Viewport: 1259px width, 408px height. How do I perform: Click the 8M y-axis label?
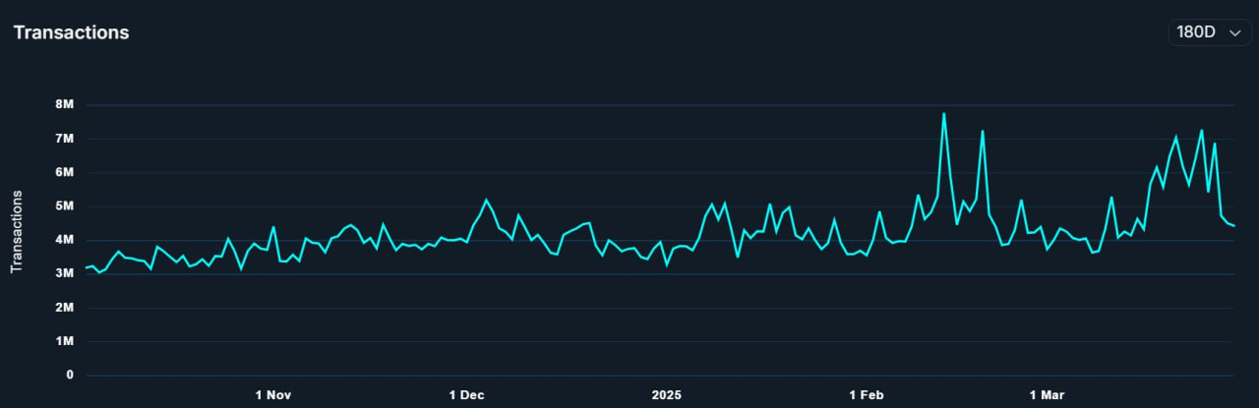[64, 105]
